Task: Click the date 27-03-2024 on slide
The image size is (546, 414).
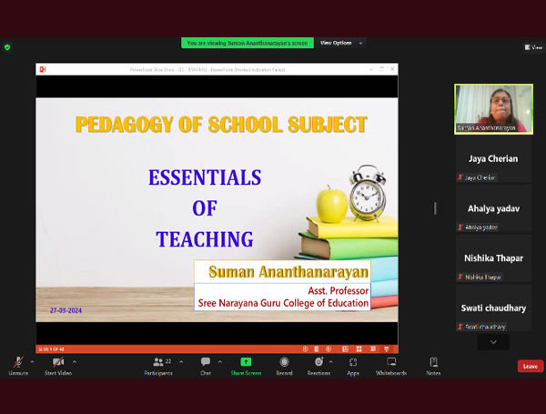Action: click(66, 310)
